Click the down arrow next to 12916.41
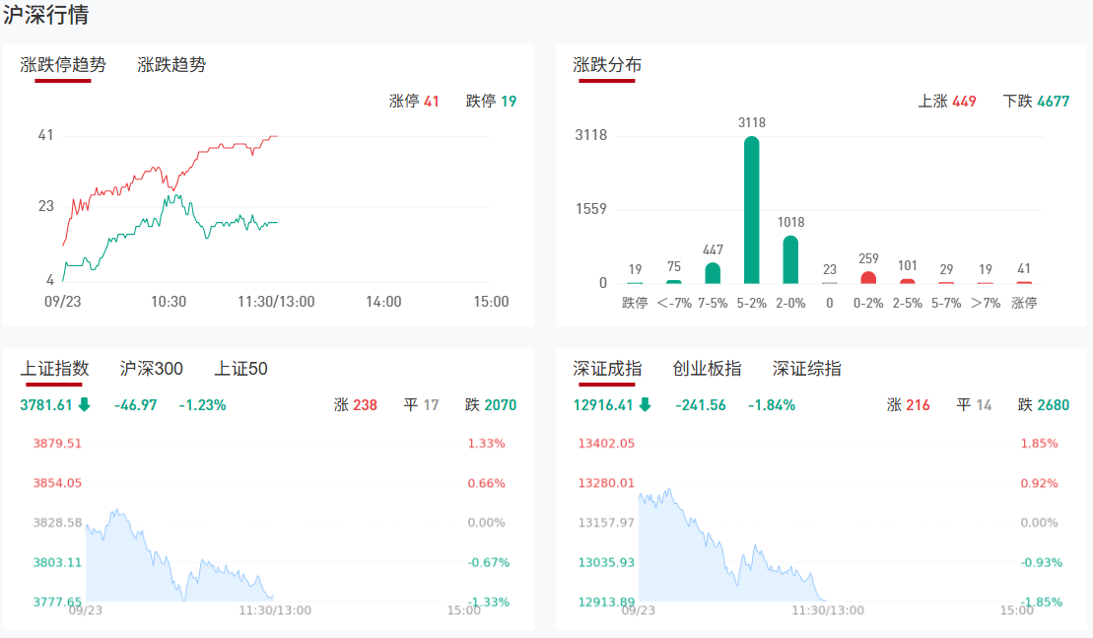 click(645, 404)
